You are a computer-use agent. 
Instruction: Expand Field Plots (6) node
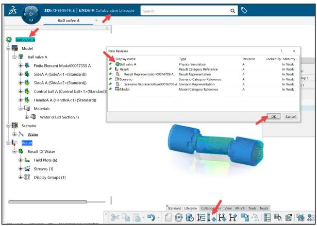[21, 161]
